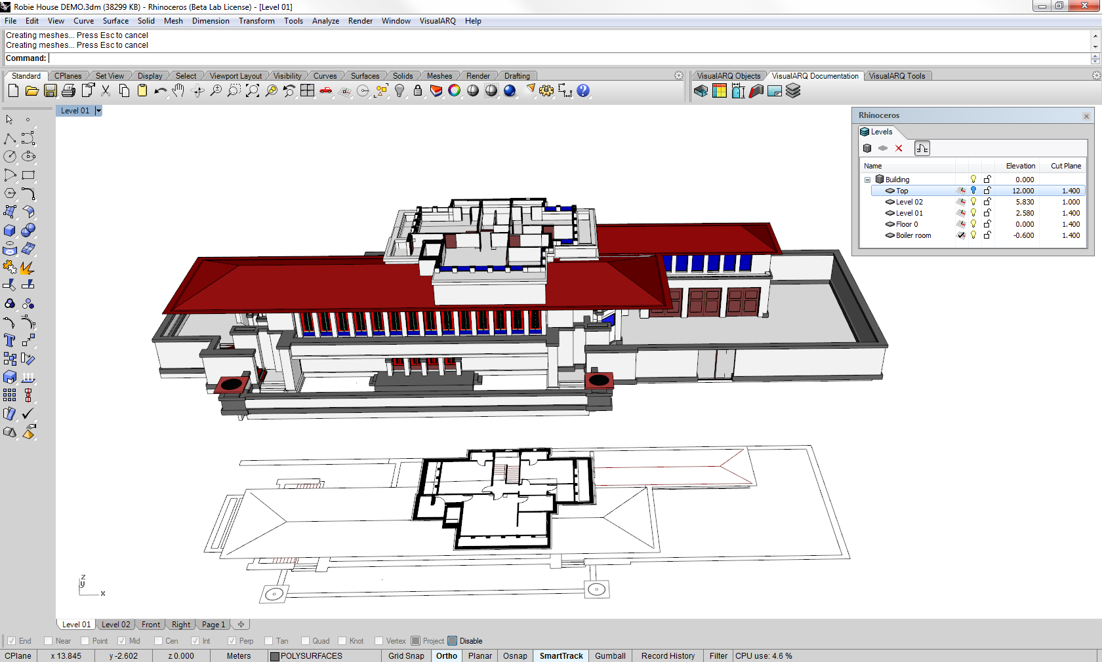1102x662 pixels.
Task: Toggle the Mid osnap checkbox
Action: point(121,641)
